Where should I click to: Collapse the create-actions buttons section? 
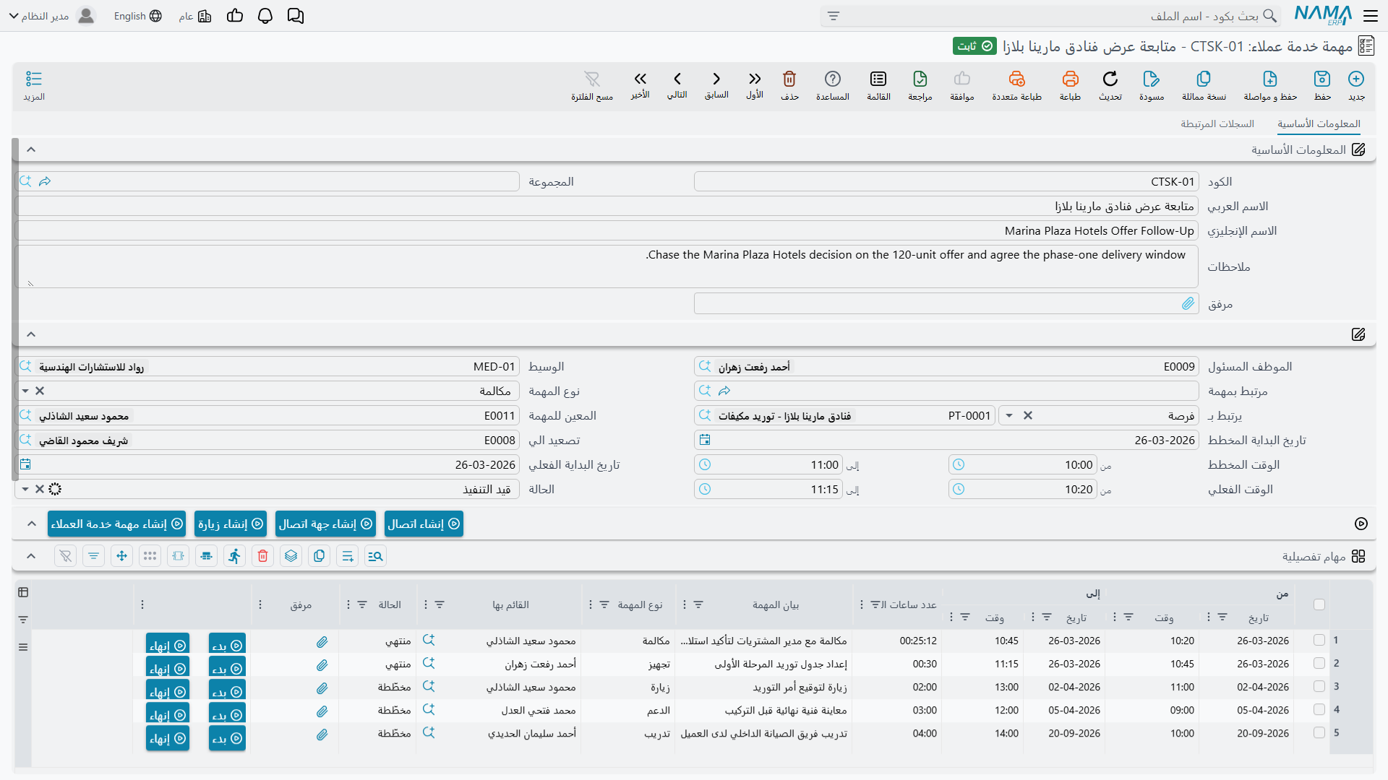click(31, 524)
